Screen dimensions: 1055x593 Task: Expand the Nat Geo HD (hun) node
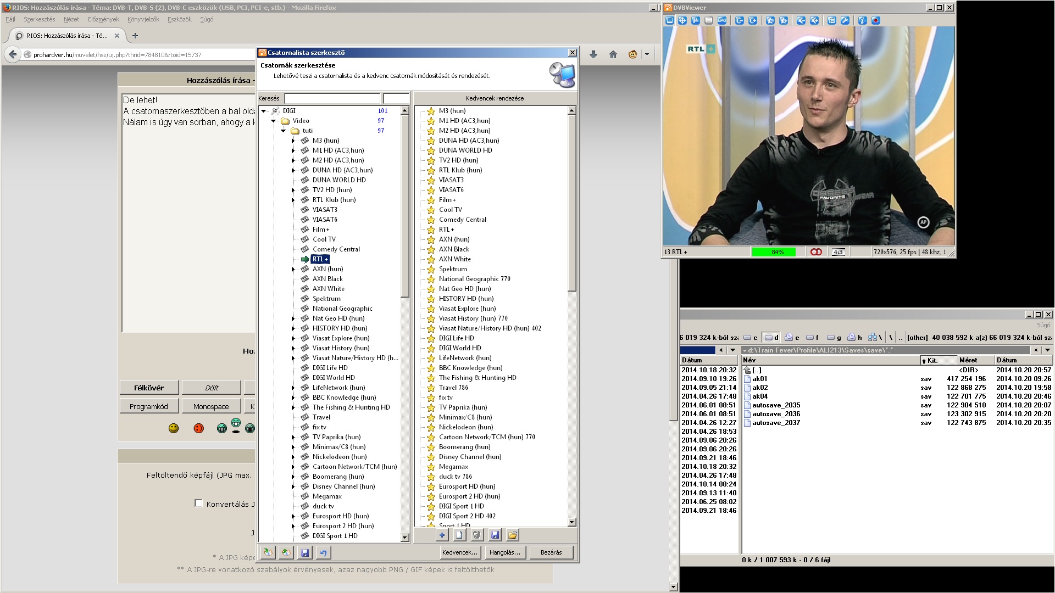point(293,318)
